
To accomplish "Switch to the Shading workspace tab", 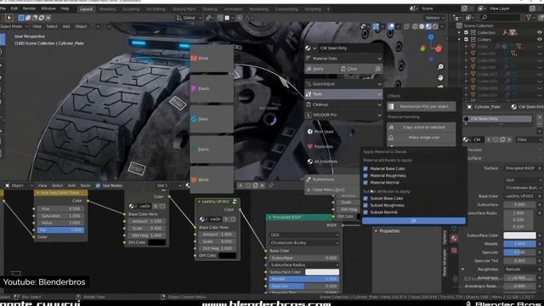I will tap(210, 9).
